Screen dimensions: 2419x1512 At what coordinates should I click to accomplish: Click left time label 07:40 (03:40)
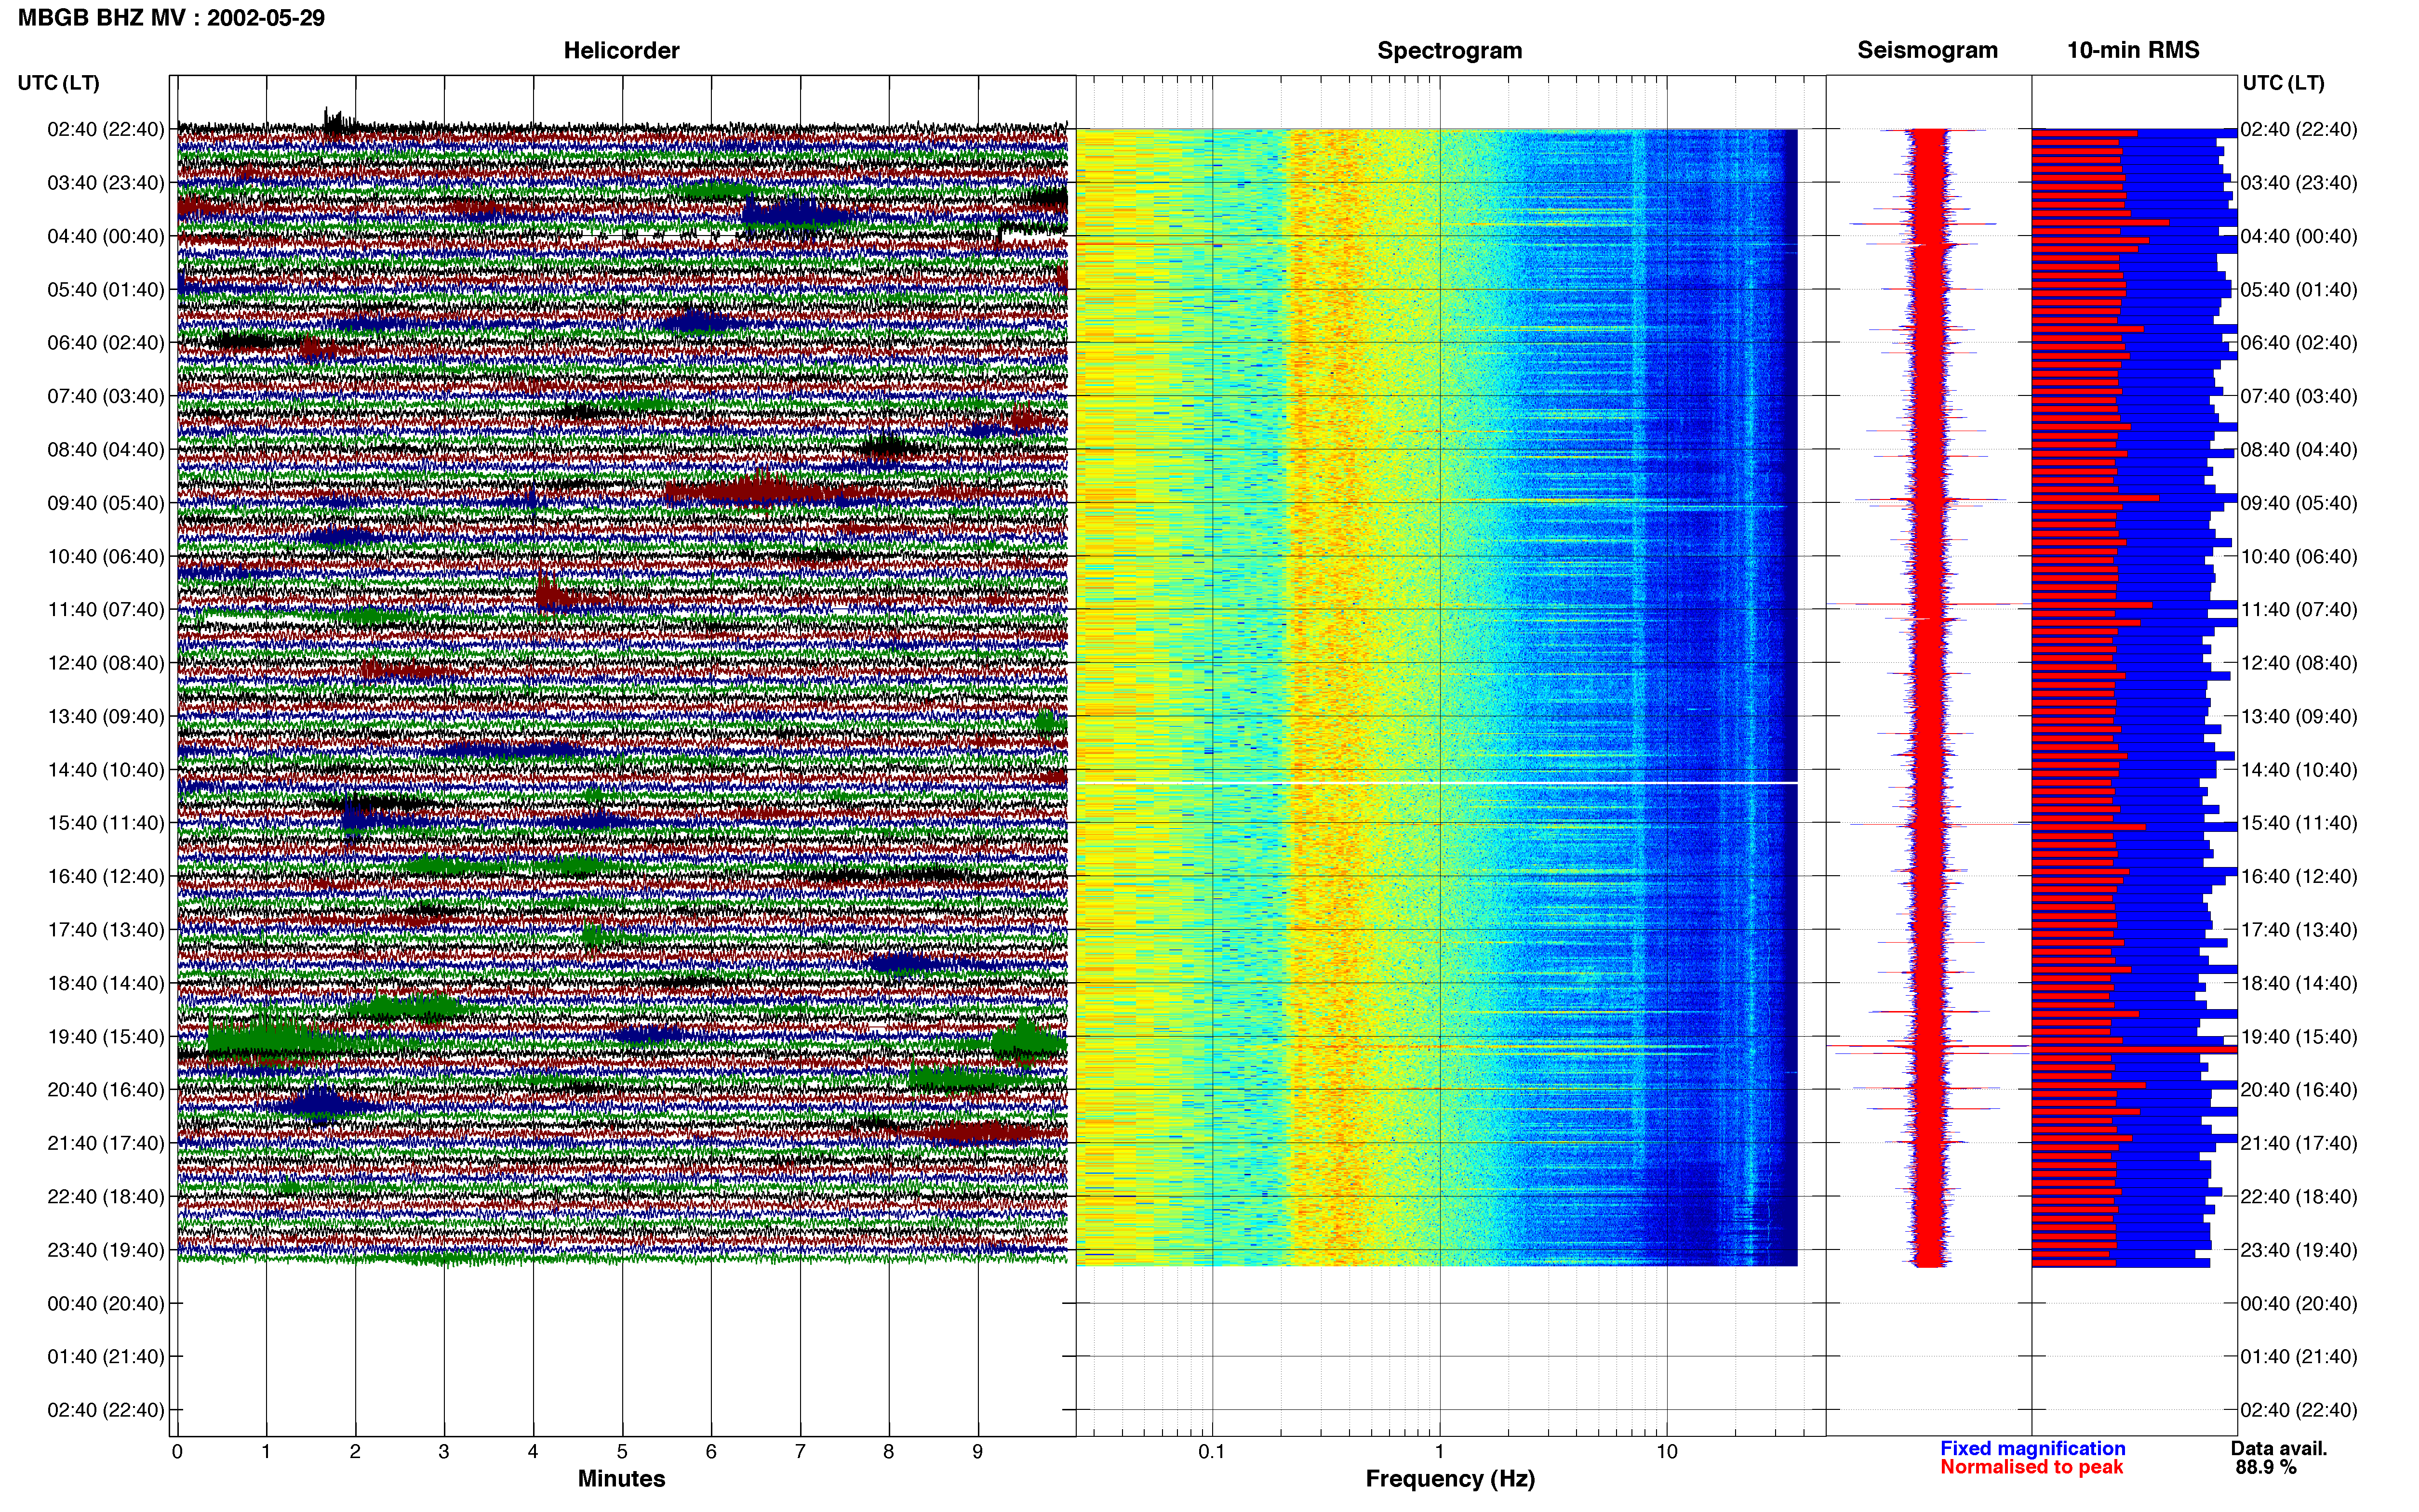tap(106, 396)
